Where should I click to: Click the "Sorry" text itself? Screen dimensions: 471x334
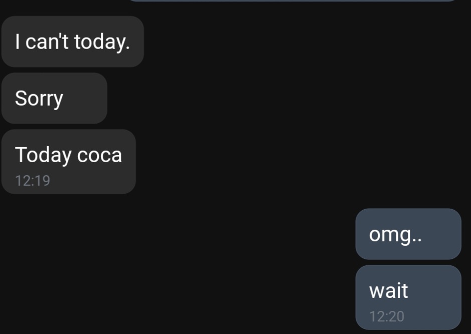click(39, 98)
